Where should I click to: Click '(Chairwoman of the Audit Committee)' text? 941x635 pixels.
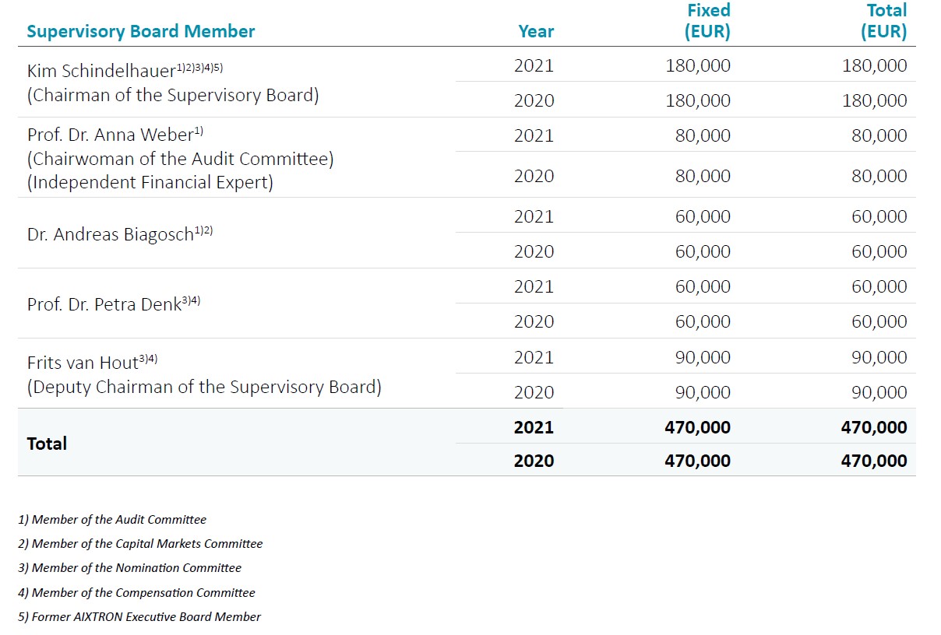(x=180, y=160)
